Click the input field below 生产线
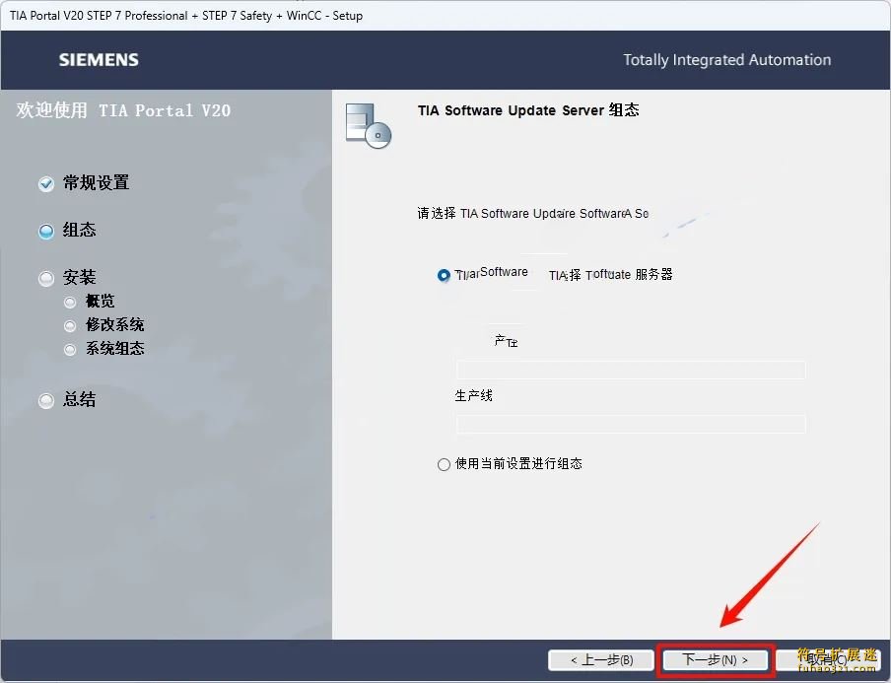891x683 pixels. (x=631, y=424)
